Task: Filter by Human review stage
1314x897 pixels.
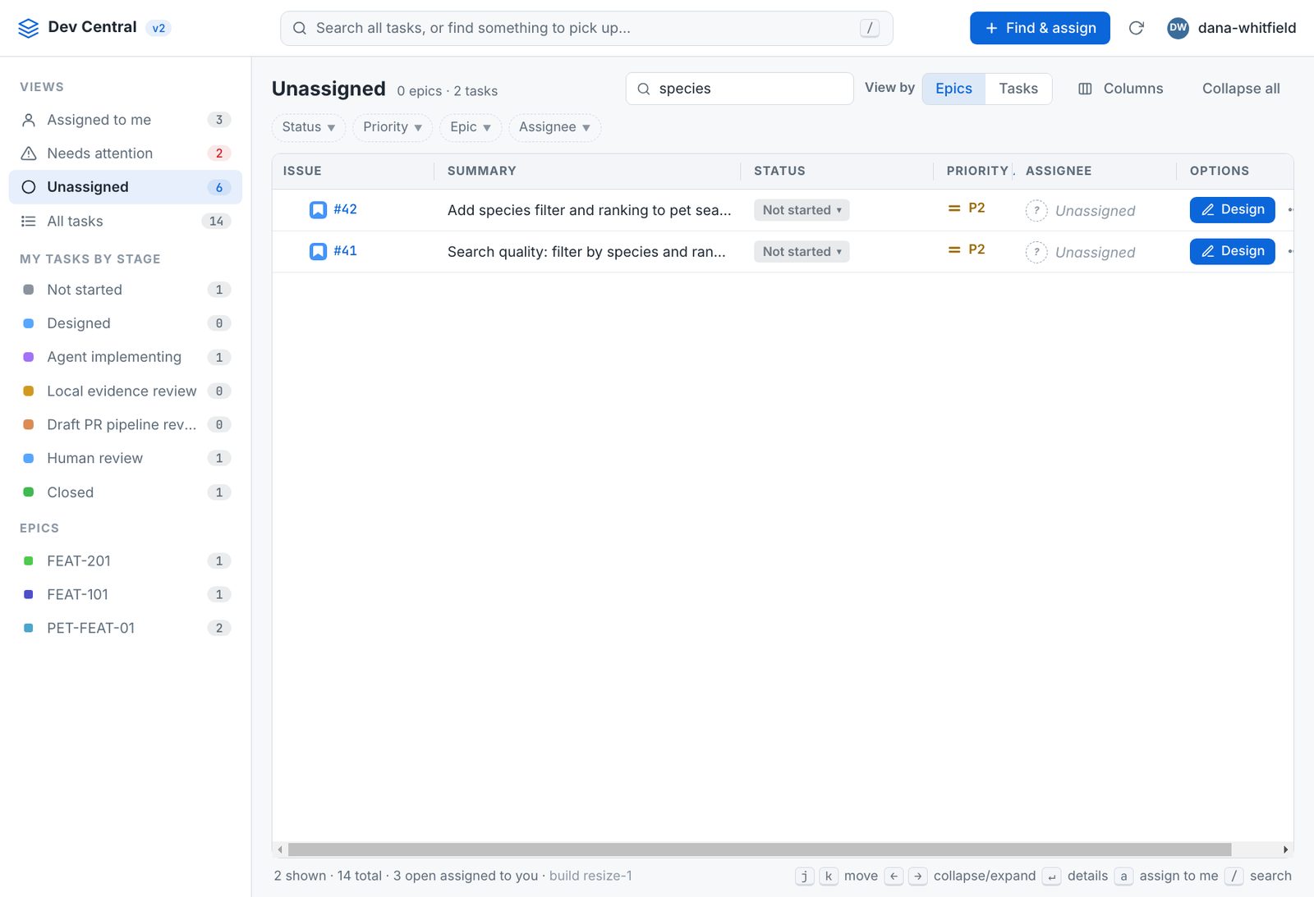Action: click(x=126, y=458)
